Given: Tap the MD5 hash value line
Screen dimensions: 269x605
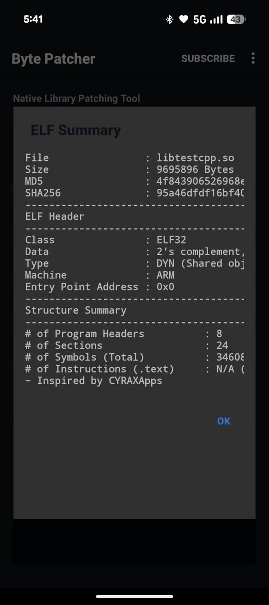Looking at the screenshot, I should click(x=135, y=181).
